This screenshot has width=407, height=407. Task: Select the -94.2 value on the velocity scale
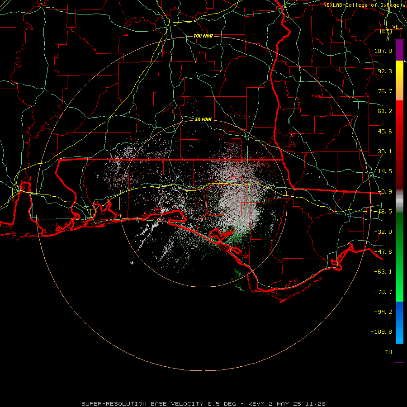(383, 312)
